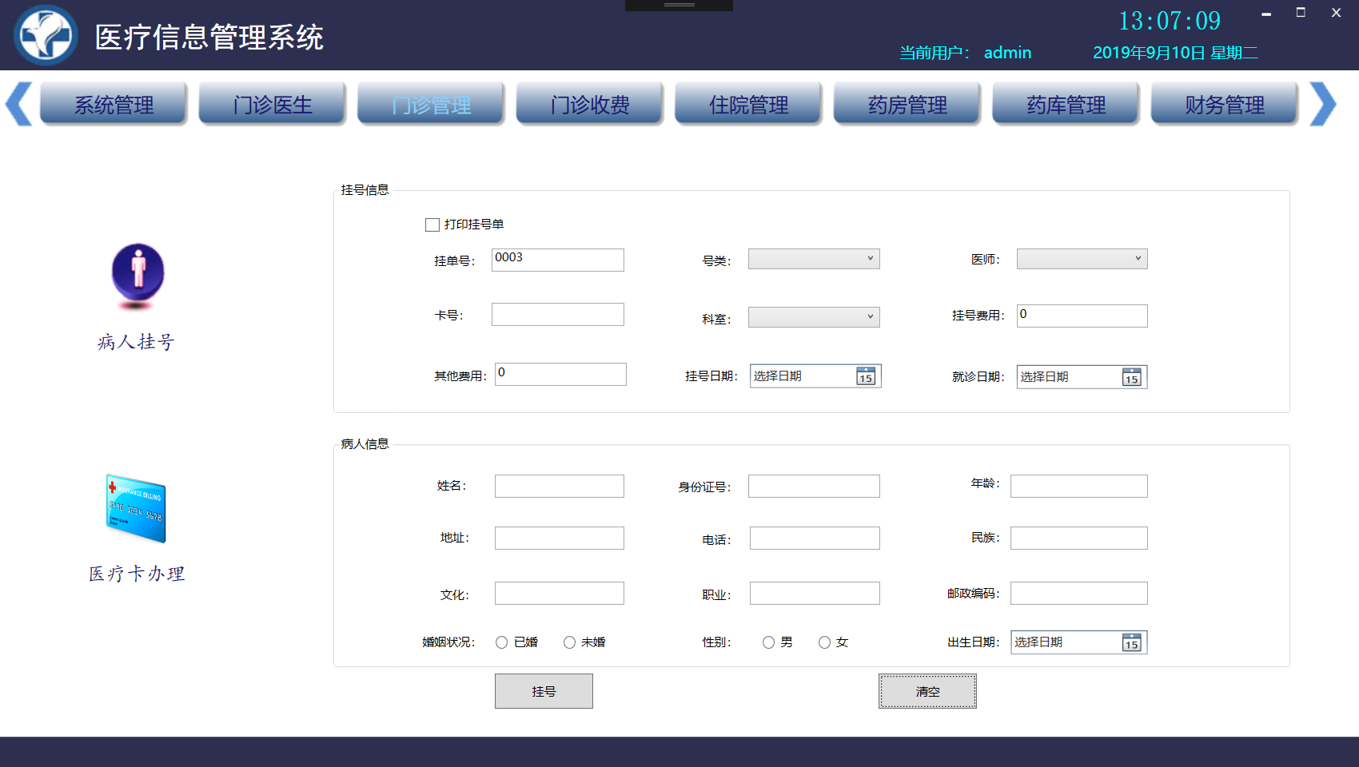Focus the 职业 input field
This screenshot has width=1359, height=767.
[815, 593]
